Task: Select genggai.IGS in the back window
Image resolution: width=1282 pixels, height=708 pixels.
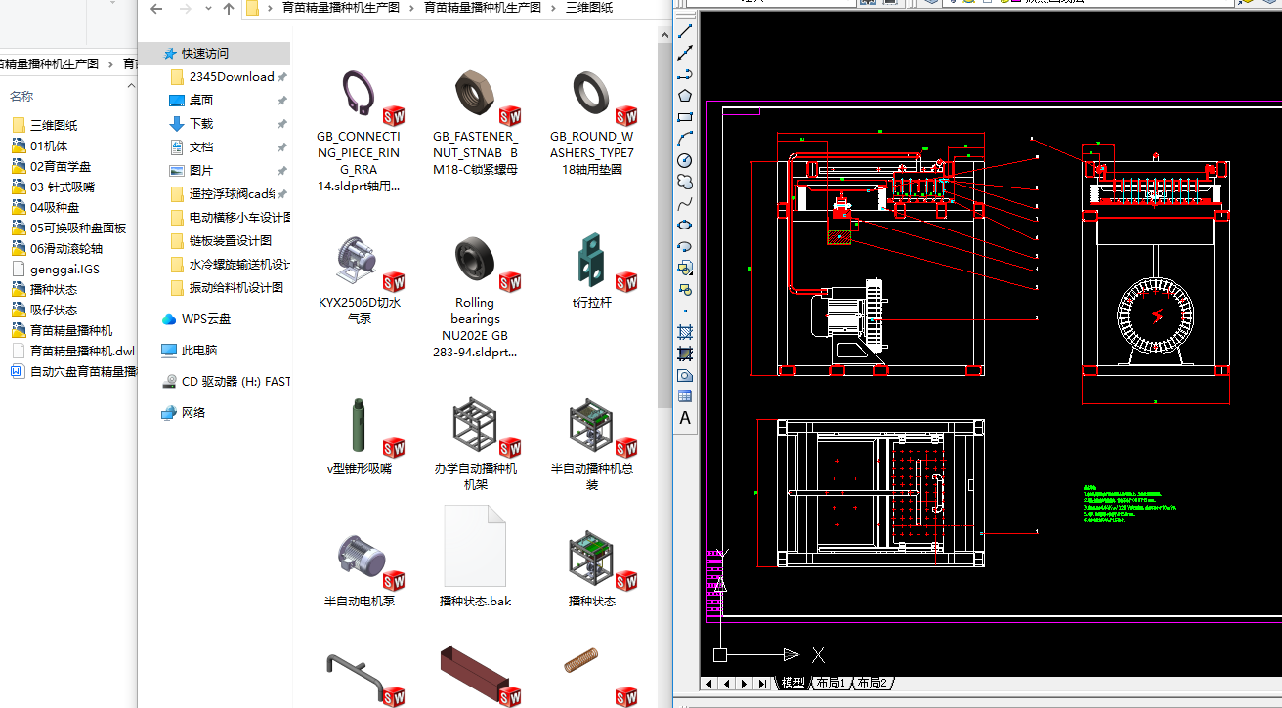Action: tap(64, 270)
